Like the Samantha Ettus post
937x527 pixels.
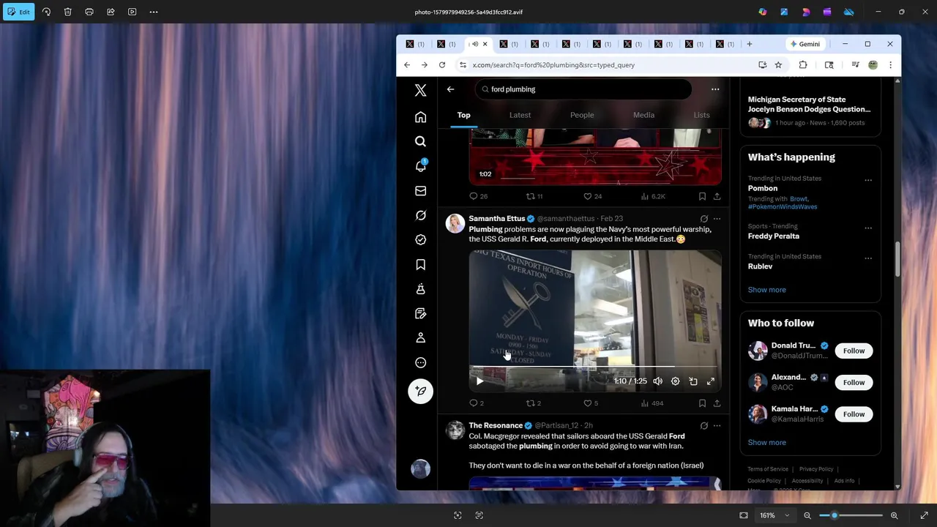[x=591, y=403]
